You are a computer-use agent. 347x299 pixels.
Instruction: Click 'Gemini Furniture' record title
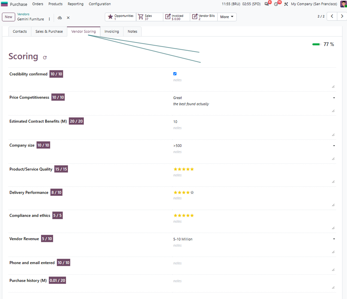(x=30, y=19)
